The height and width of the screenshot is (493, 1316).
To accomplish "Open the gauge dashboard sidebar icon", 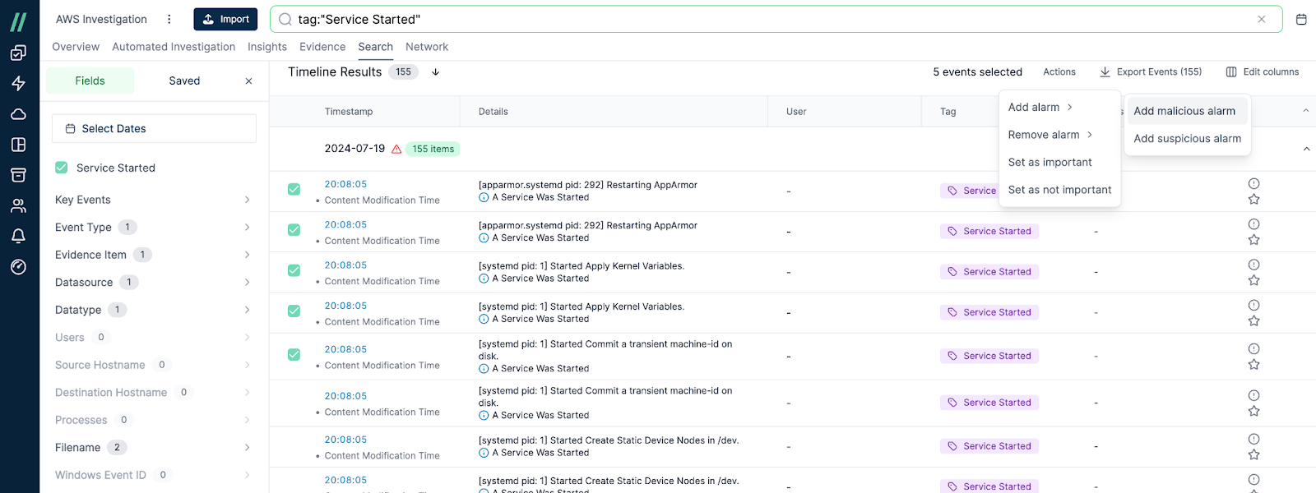I will pos(18,267).
